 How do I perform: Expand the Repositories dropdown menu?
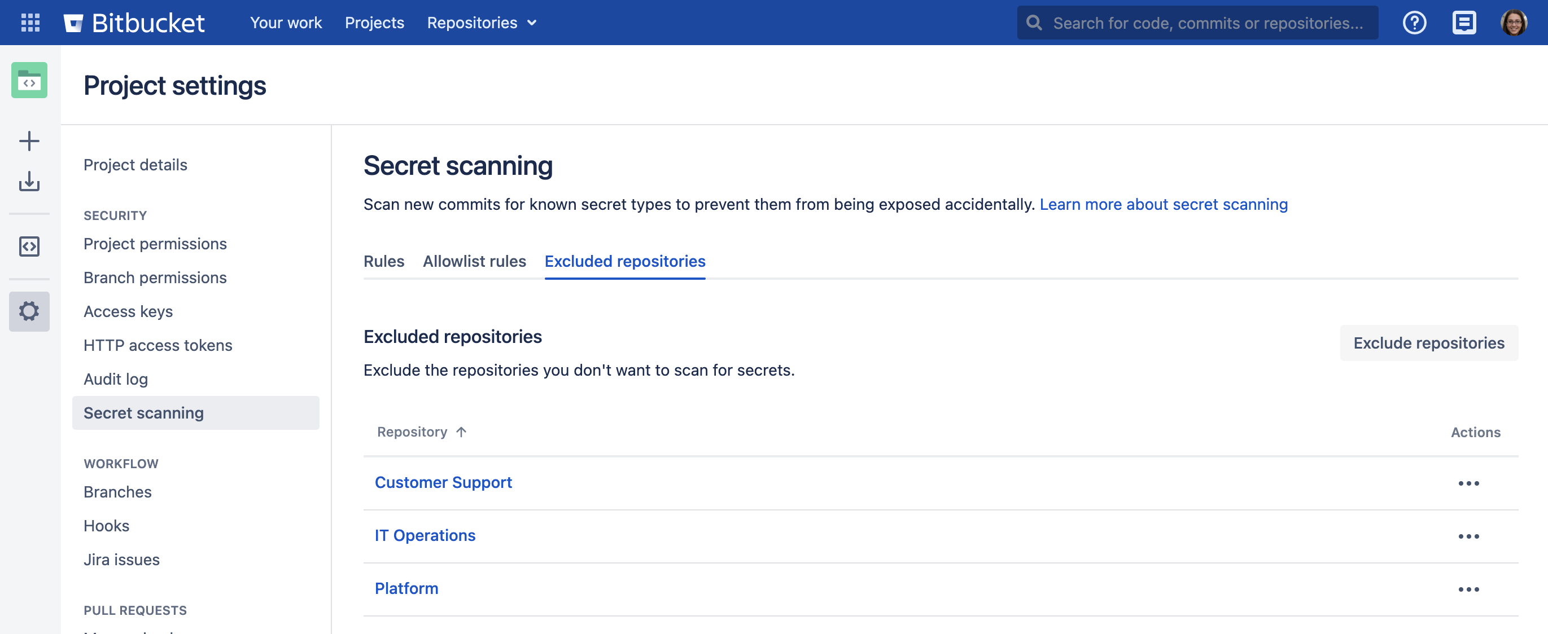point(482,23)
